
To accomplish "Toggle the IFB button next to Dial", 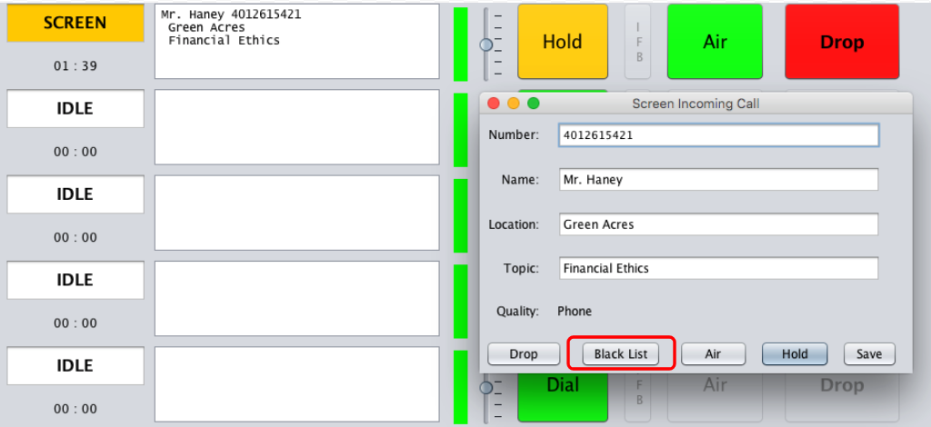I will pos(637,397).
